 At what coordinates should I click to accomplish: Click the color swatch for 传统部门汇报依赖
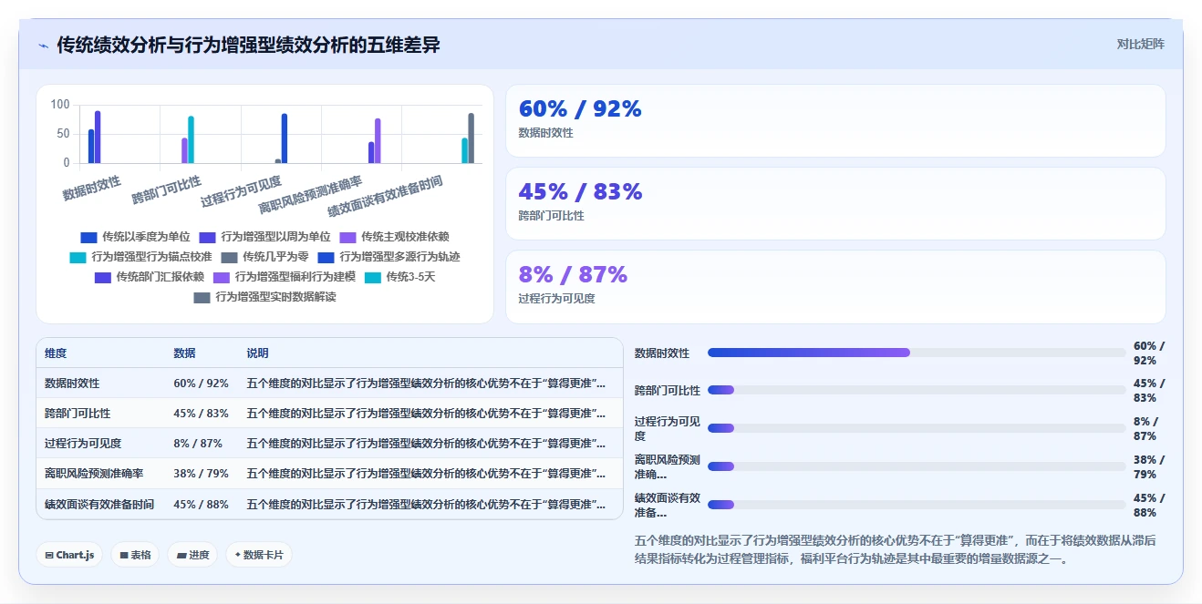coord(102,277)
